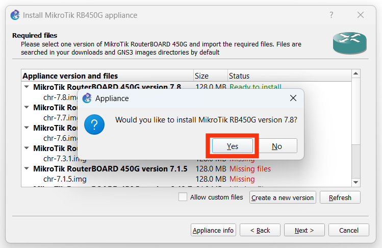Viewport: 382px width, 248px height.
Task: Open Appliance info
Action: coord(213,230)
